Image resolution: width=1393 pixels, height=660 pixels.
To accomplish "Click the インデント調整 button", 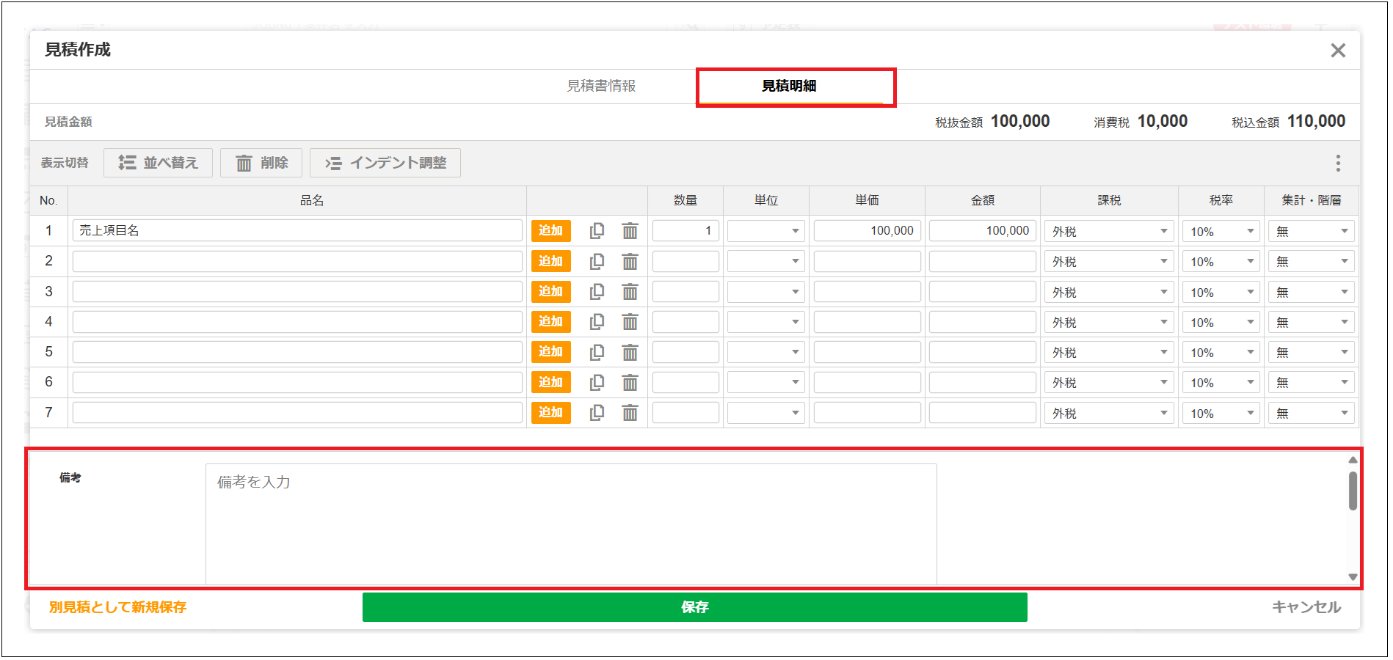I will click(385, 163).
